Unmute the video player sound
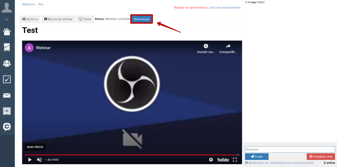 point(39,160)
